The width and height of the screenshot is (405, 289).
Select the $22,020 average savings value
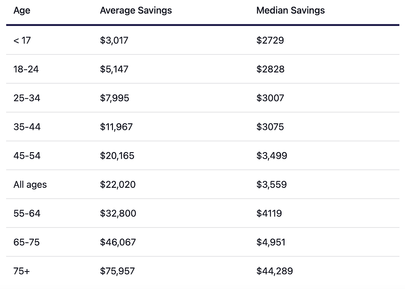[118, 184]
